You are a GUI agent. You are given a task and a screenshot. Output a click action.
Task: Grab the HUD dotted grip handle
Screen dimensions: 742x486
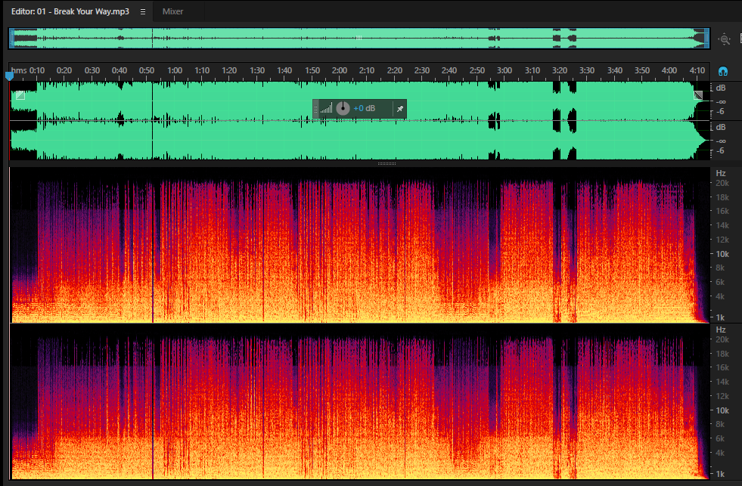click(x=315, y=109)
